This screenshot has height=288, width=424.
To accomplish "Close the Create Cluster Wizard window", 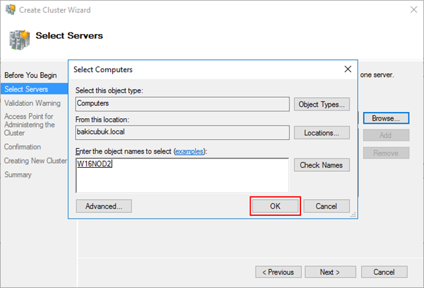I will [x=413, y=10].
